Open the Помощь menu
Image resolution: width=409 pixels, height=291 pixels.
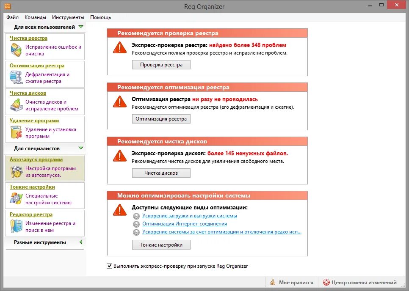point(100,17)
